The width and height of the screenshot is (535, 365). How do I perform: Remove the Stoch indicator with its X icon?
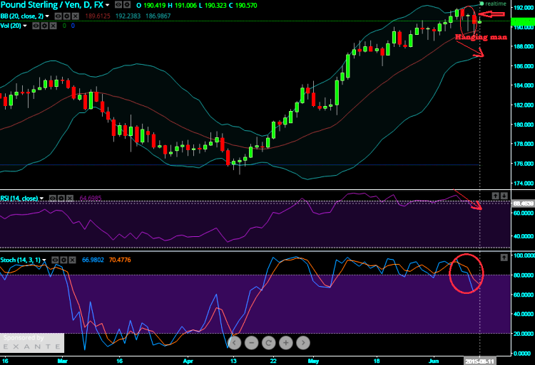coord(72,260)
